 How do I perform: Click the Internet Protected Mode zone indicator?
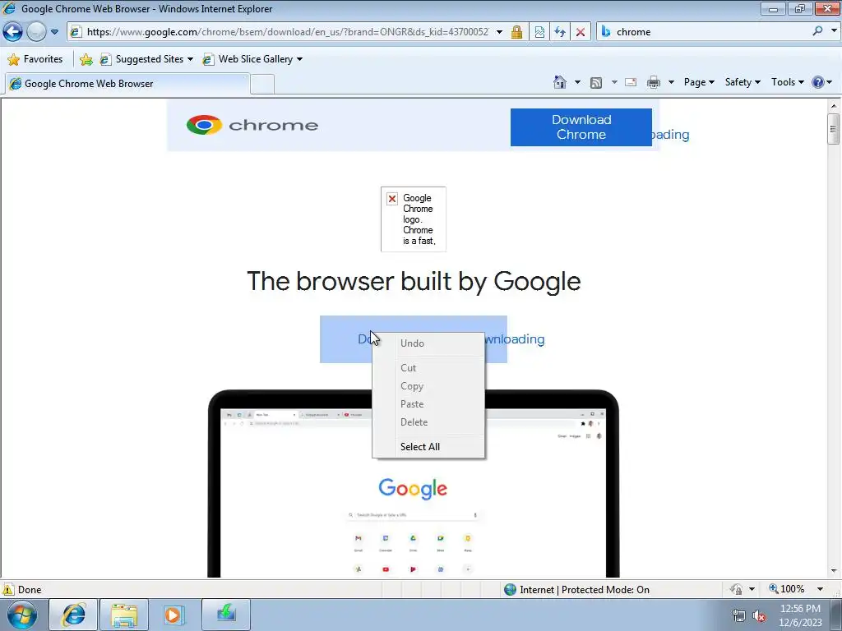(x=577, y=590)
